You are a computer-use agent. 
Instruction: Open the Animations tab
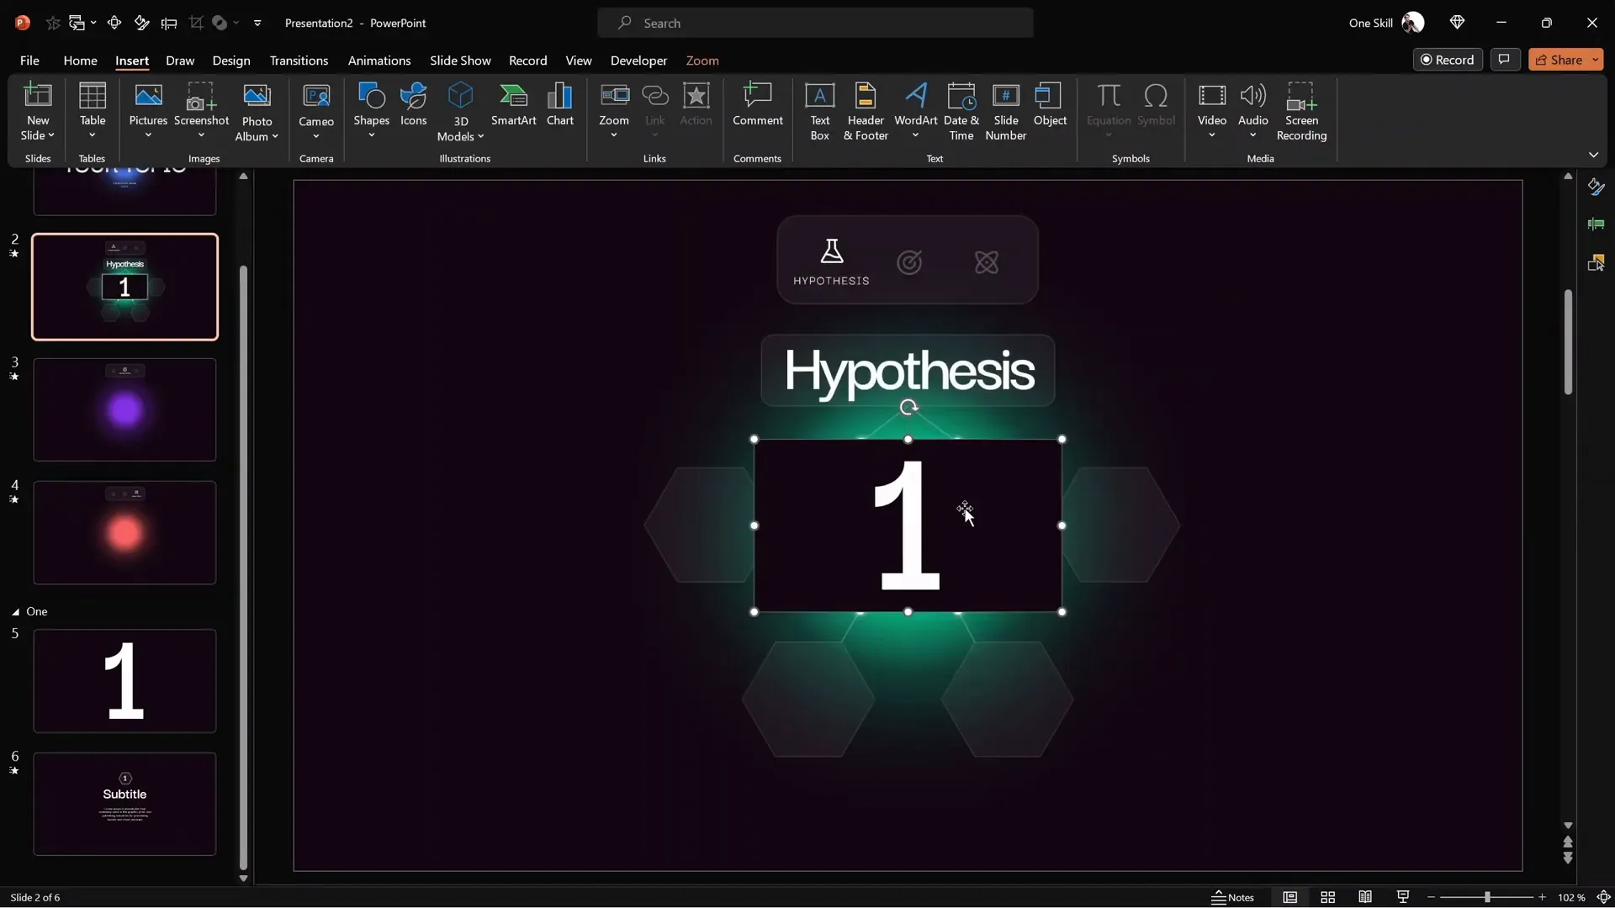click(379, 61)
